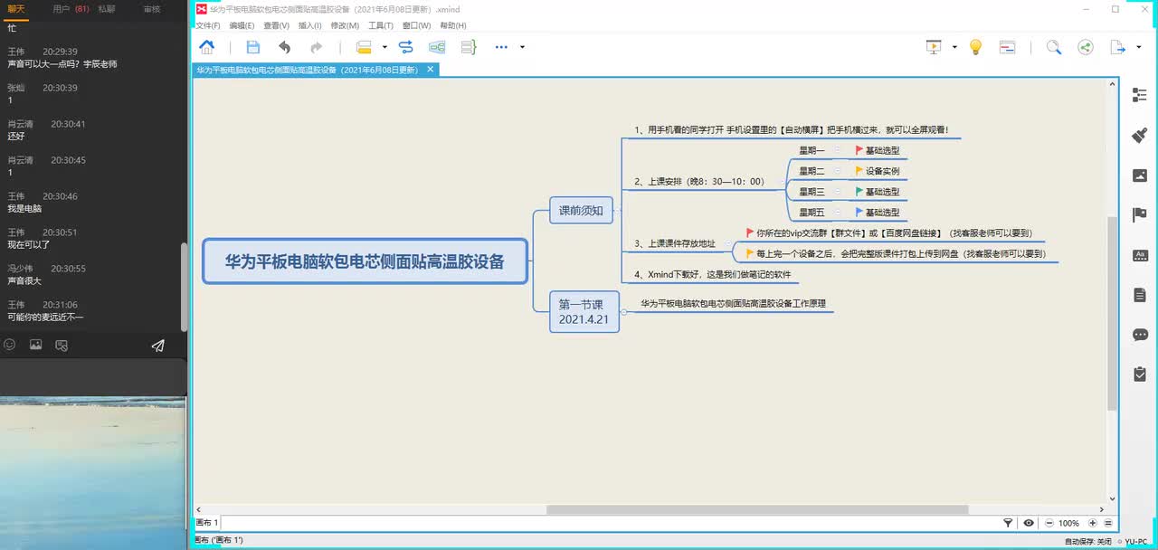This screenshot has height=550, width=1158.
Task: Open 插入(I) menu
Action: coord(309,25)
